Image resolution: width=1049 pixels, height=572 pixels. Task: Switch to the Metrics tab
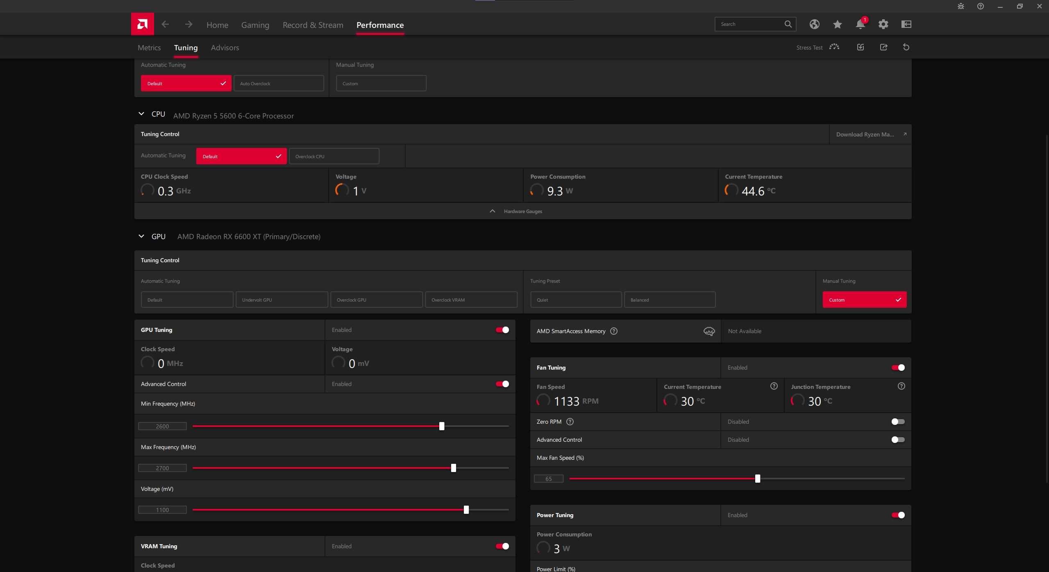149,47
